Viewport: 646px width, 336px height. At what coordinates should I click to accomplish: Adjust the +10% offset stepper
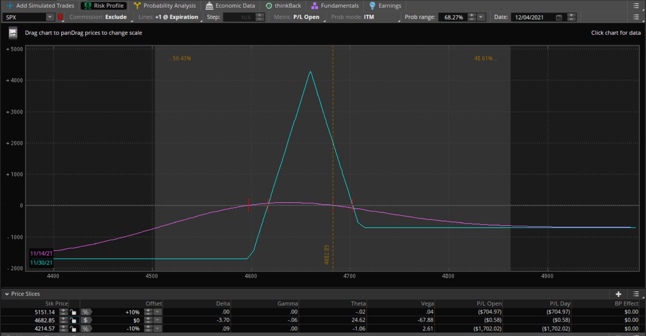click(x=148, y=312)
